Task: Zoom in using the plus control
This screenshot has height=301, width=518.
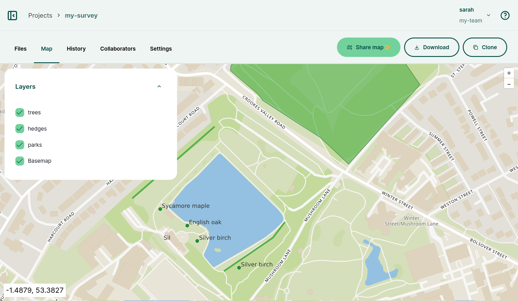Action: pos(509,73)
